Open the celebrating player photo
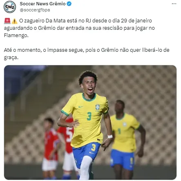The width and height of the screenshot is (181, 181). pos(90,122)
